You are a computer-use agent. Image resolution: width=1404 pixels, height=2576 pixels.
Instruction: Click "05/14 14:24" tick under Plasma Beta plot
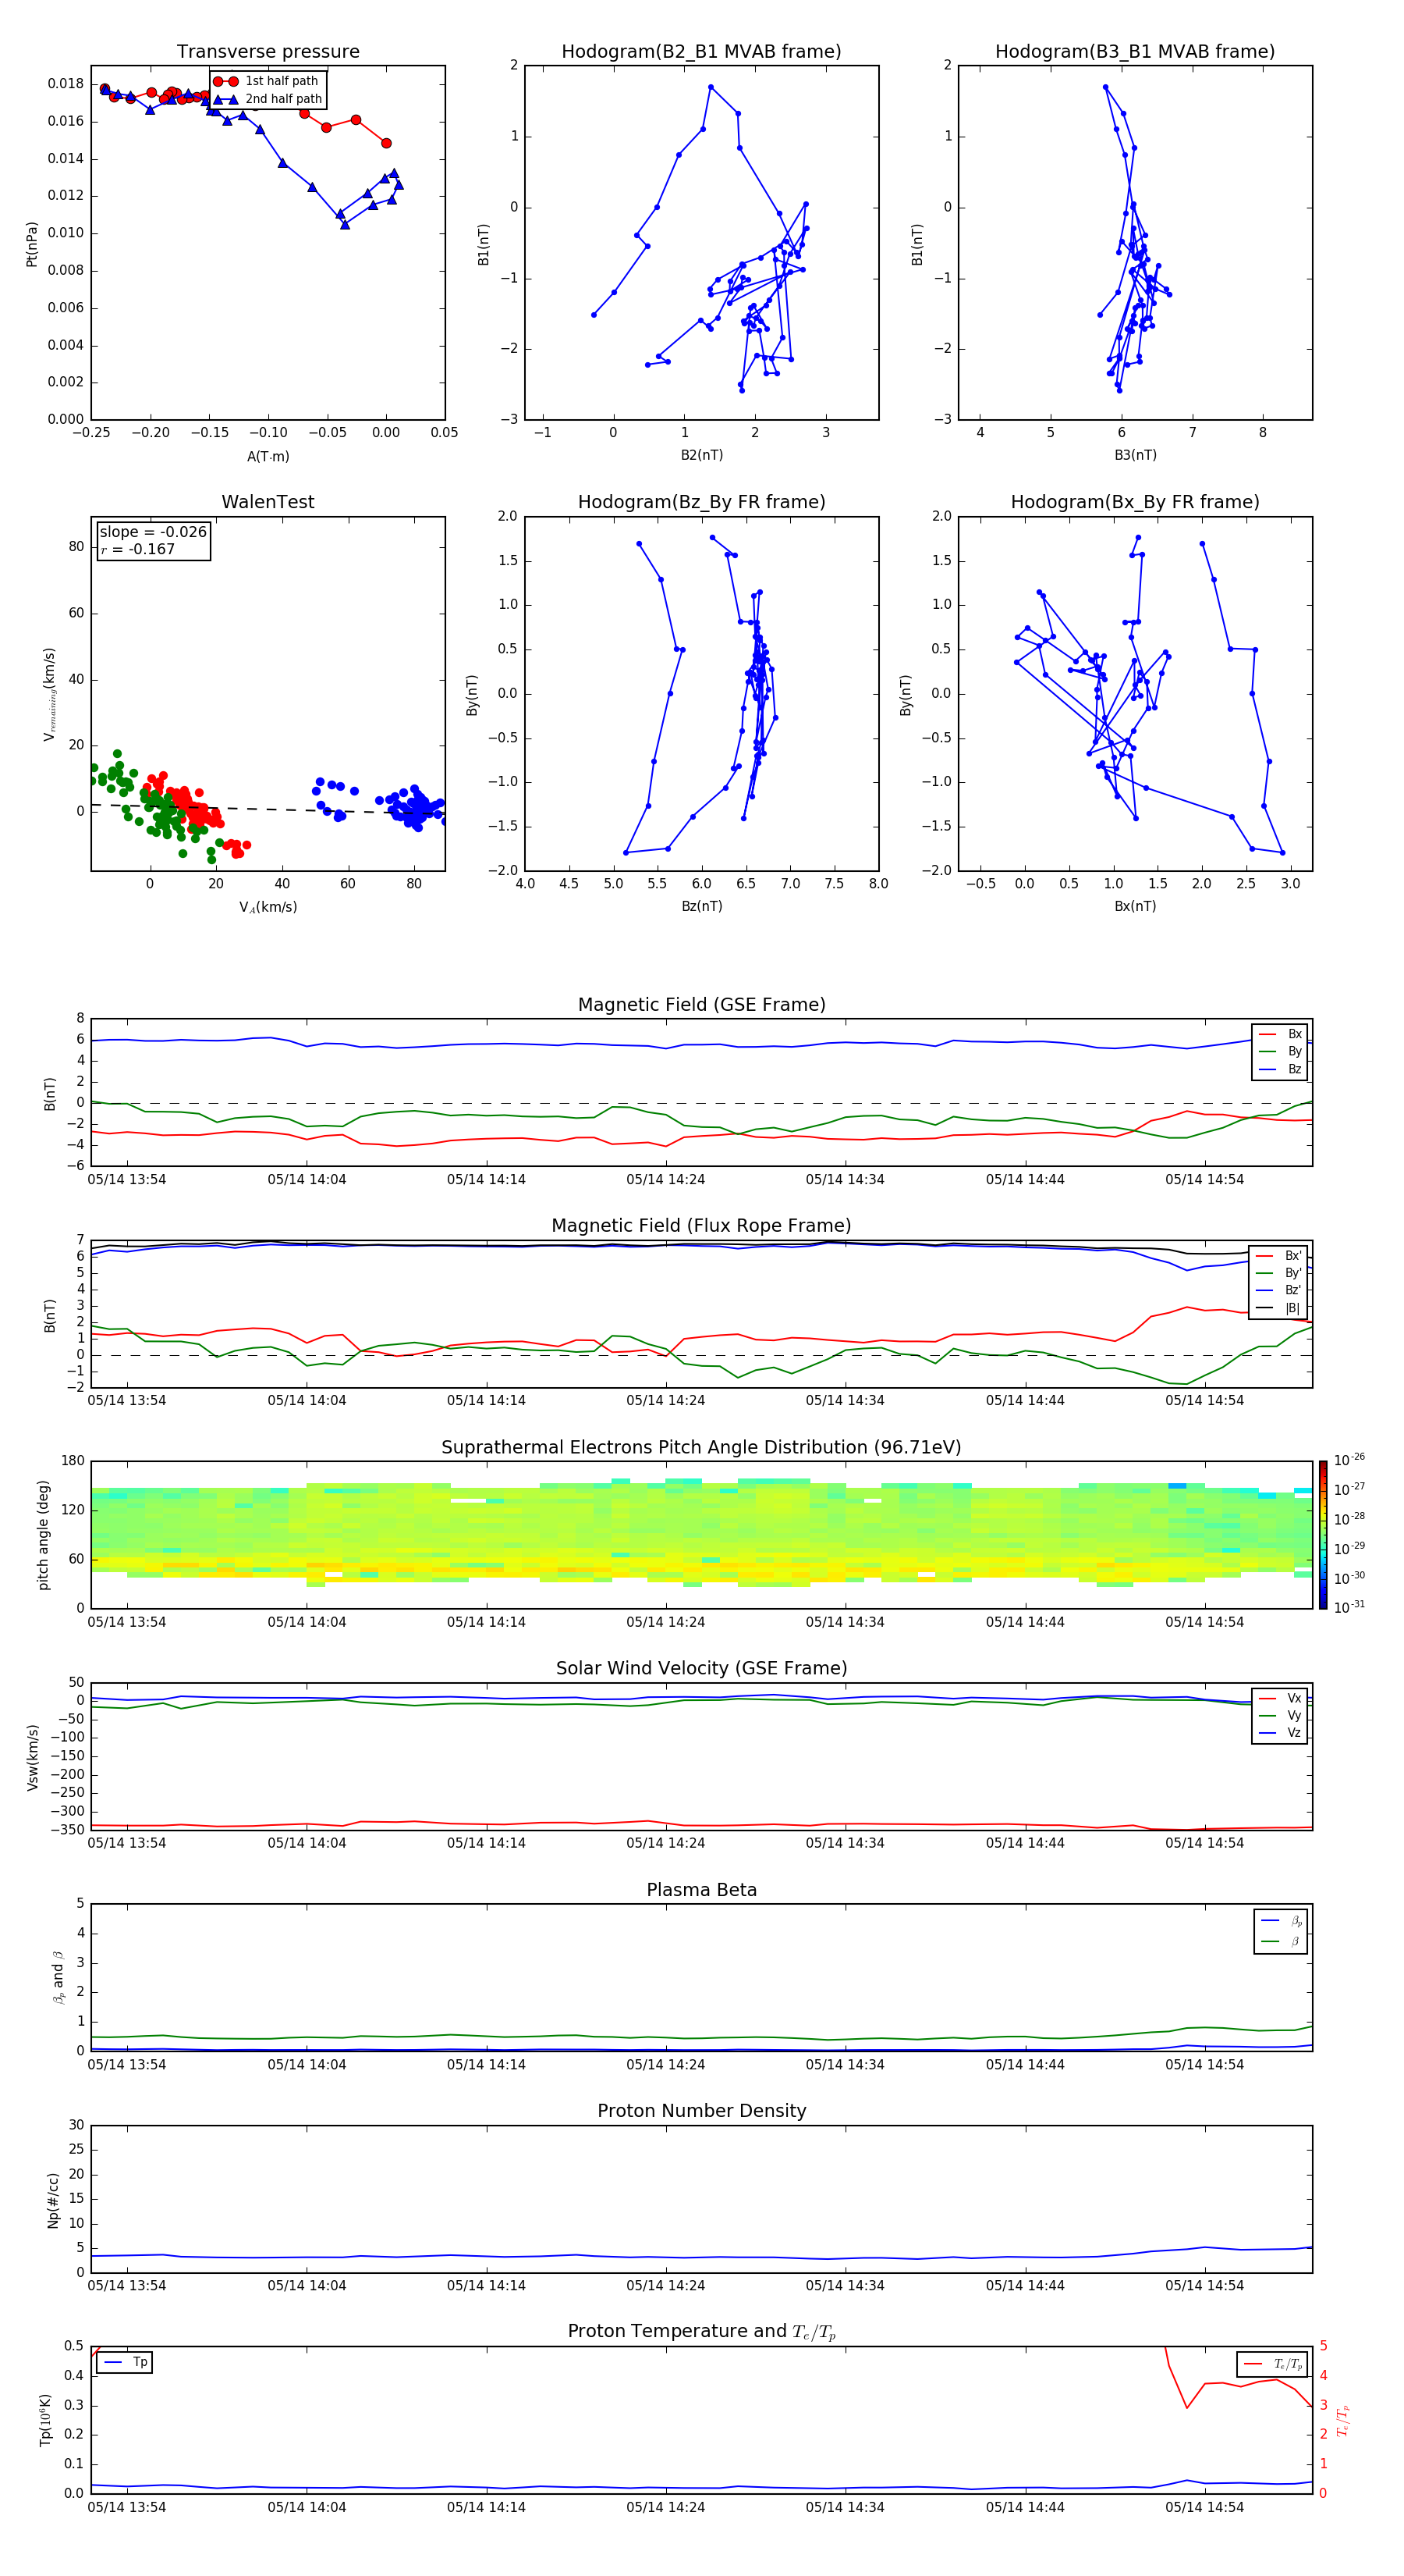coord(665,2065)
